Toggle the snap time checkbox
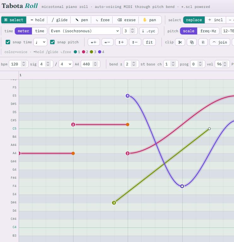 point(8,42)
